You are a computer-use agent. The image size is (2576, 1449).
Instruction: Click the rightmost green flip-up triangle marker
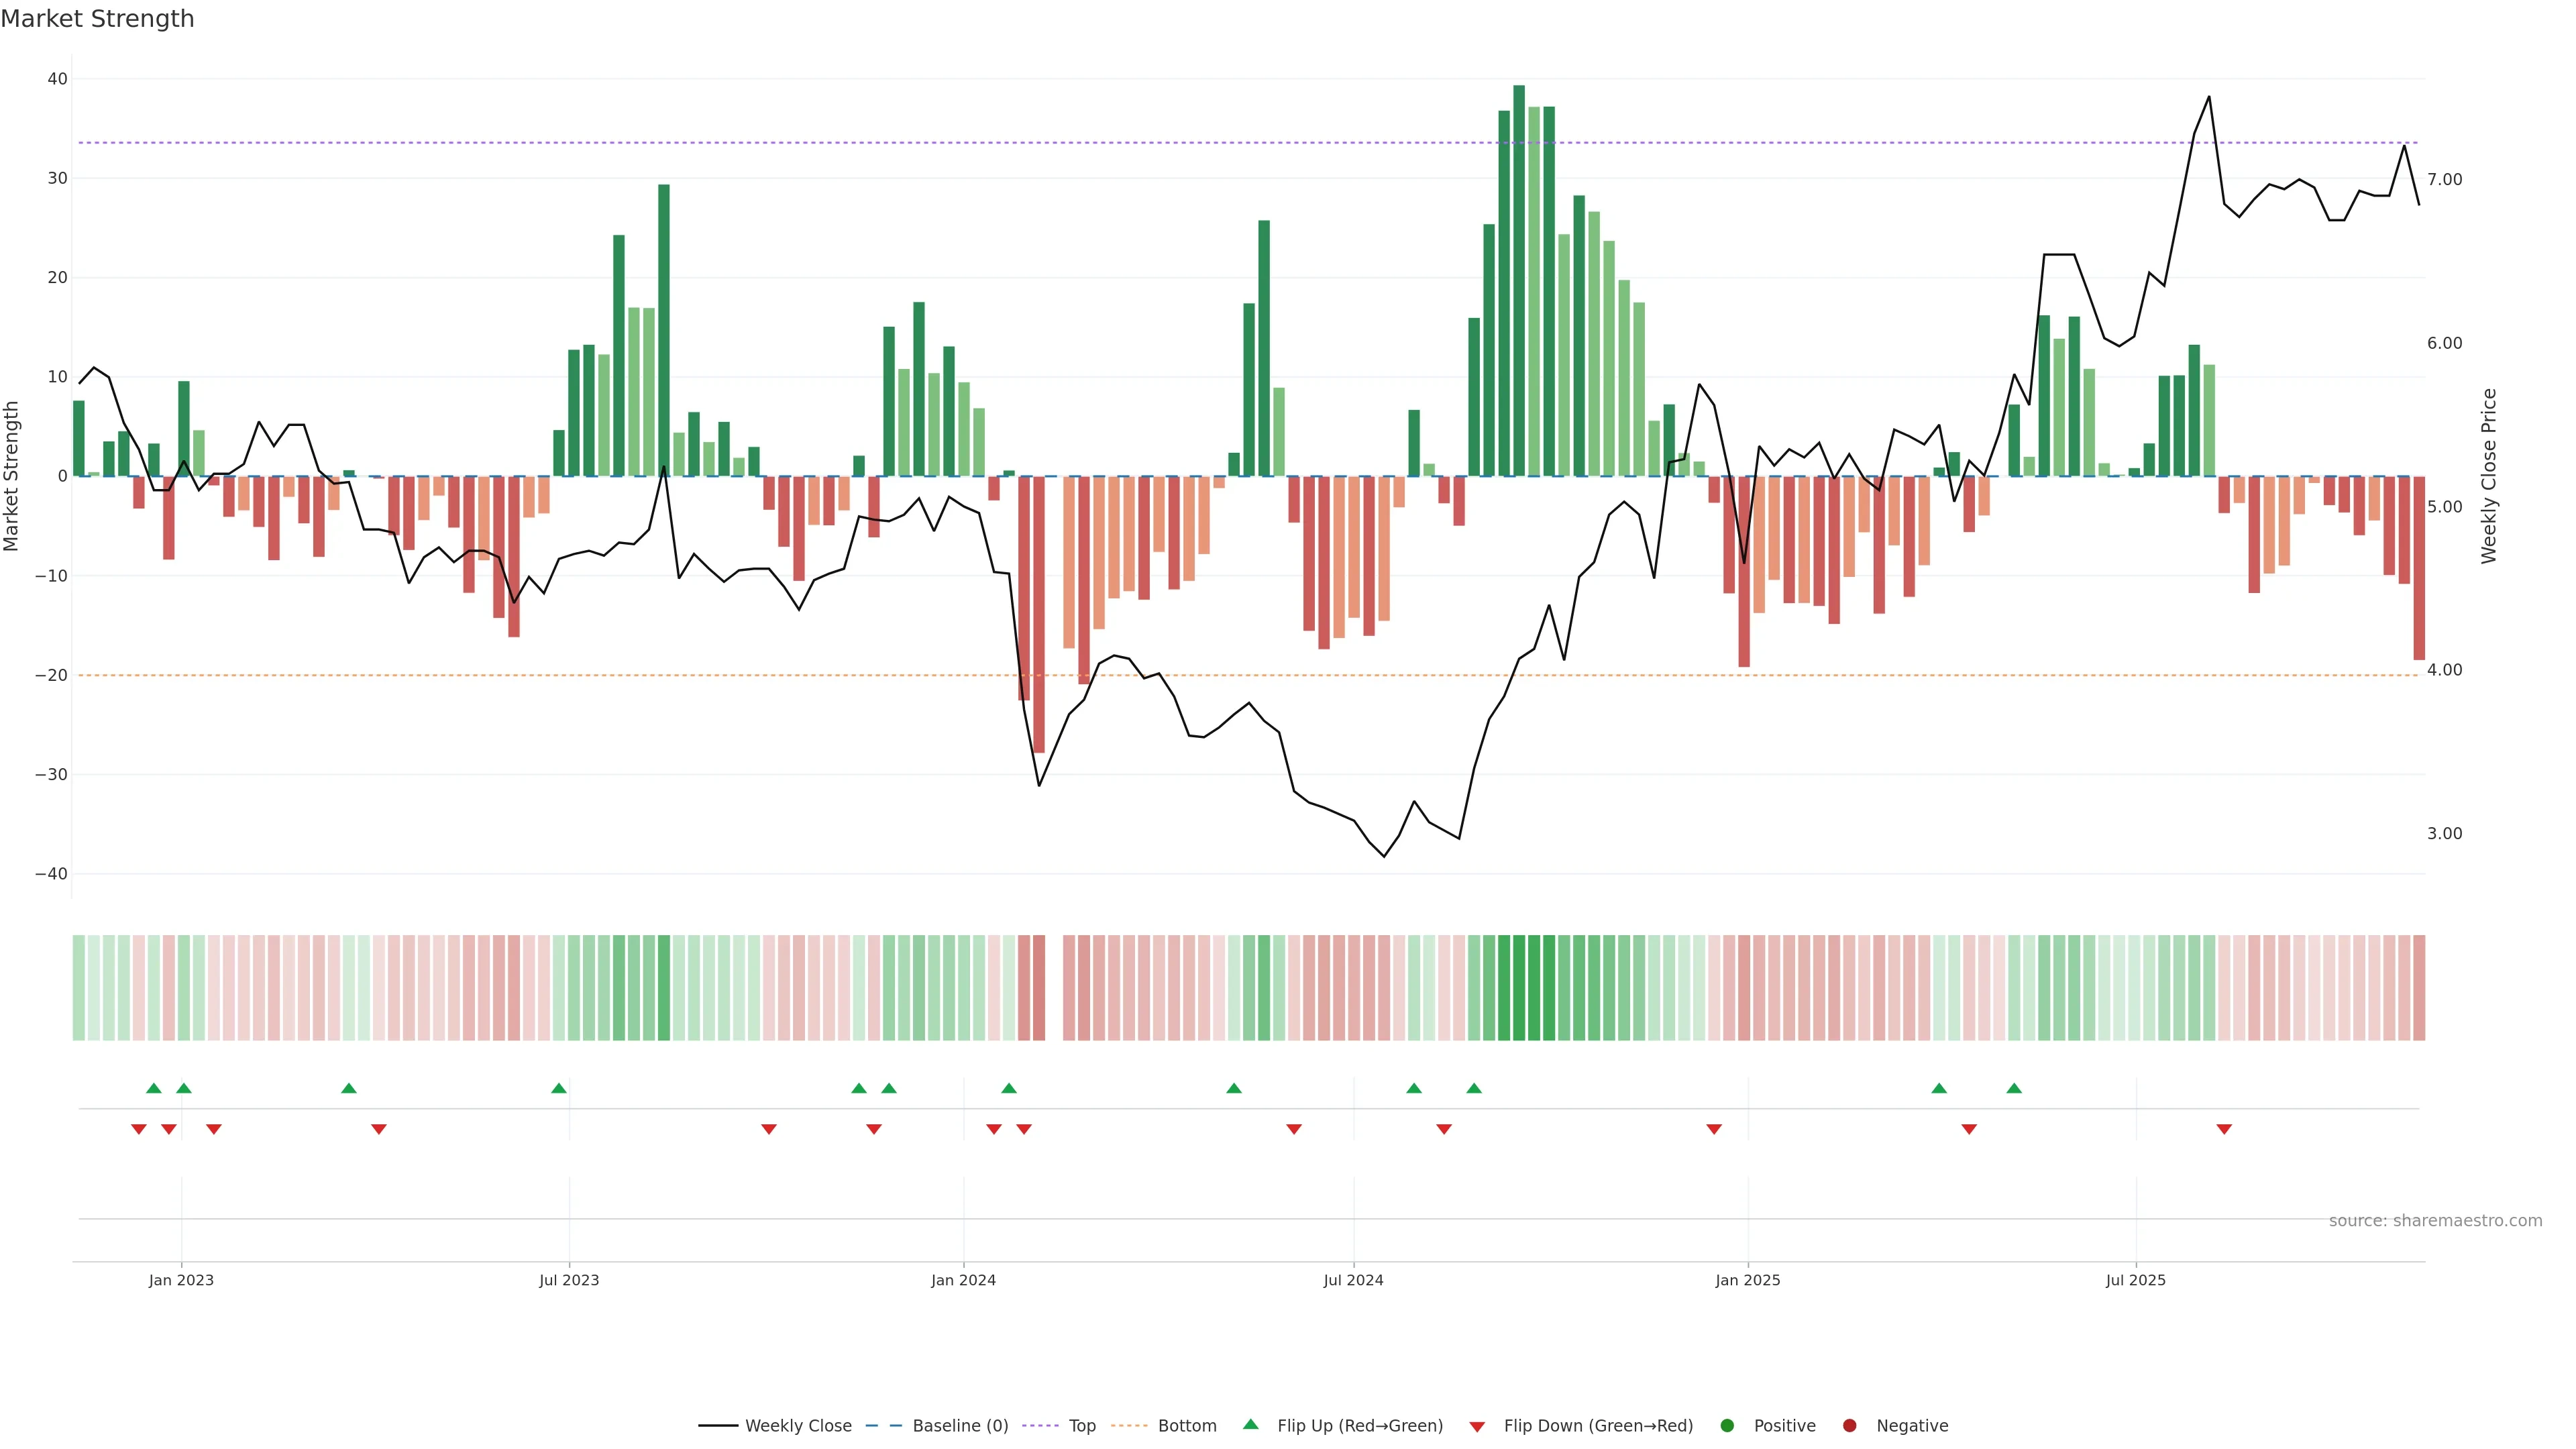[x=2014, y=1088]
